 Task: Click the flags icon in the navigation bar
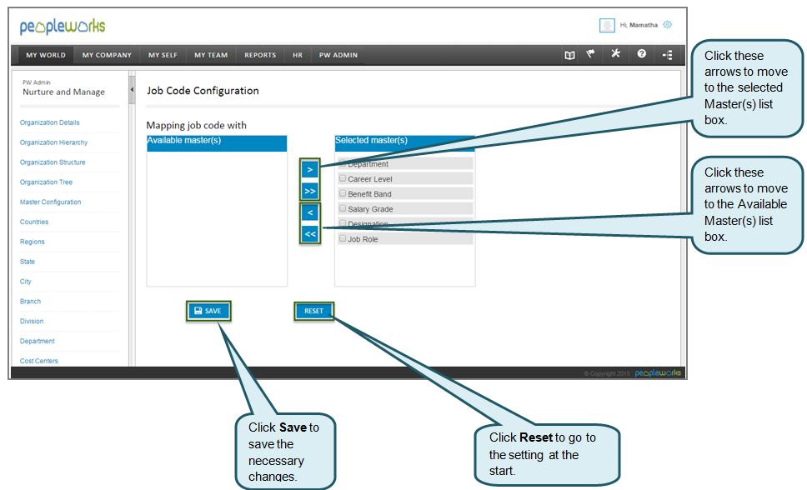point(590,54)
